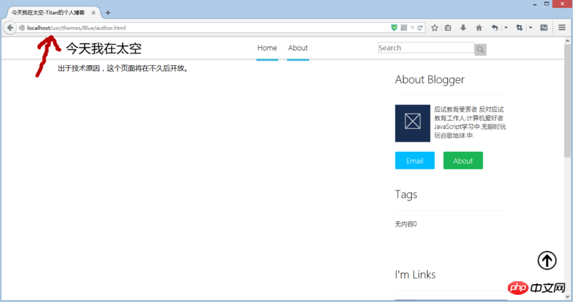Click the undo curved arrow toolbar icon
The height and width of the screenshot is (302, 573).
tap(494, 28)
